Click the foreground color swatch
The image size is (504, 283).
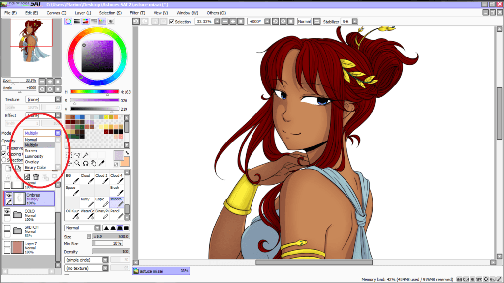click(119, 155)
